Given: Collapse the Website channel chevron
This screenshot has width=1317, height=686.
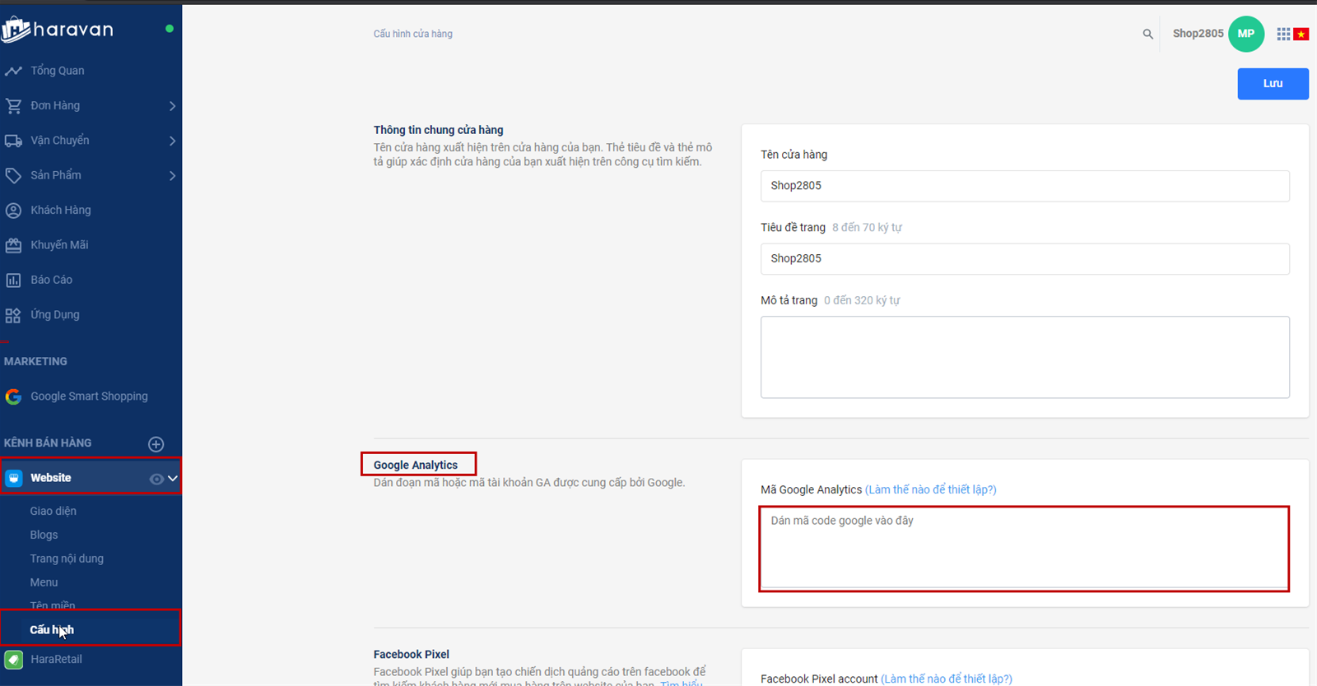Looking at the screenshot, I should pyautogui.click(x=173, y=478).
